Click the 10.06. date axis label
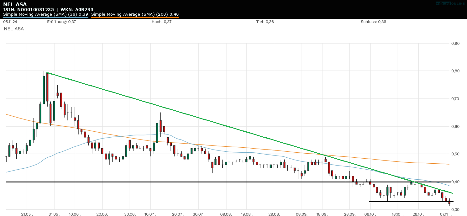This screenshot has height=216, width=467. (75, 214)
